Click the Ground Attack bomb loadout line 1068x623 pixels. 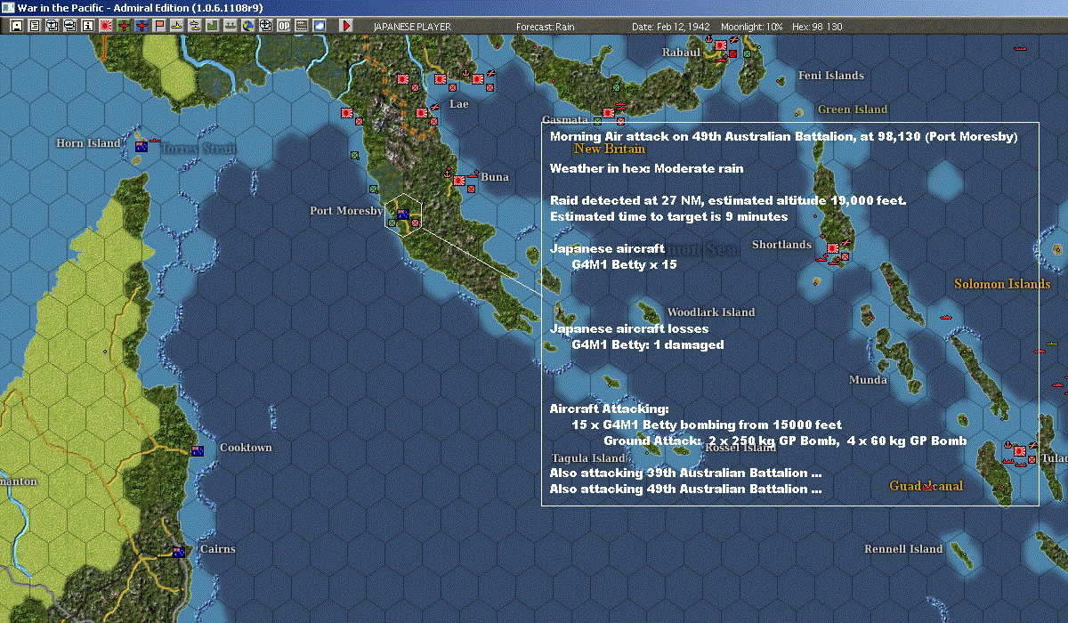[785, 441]
